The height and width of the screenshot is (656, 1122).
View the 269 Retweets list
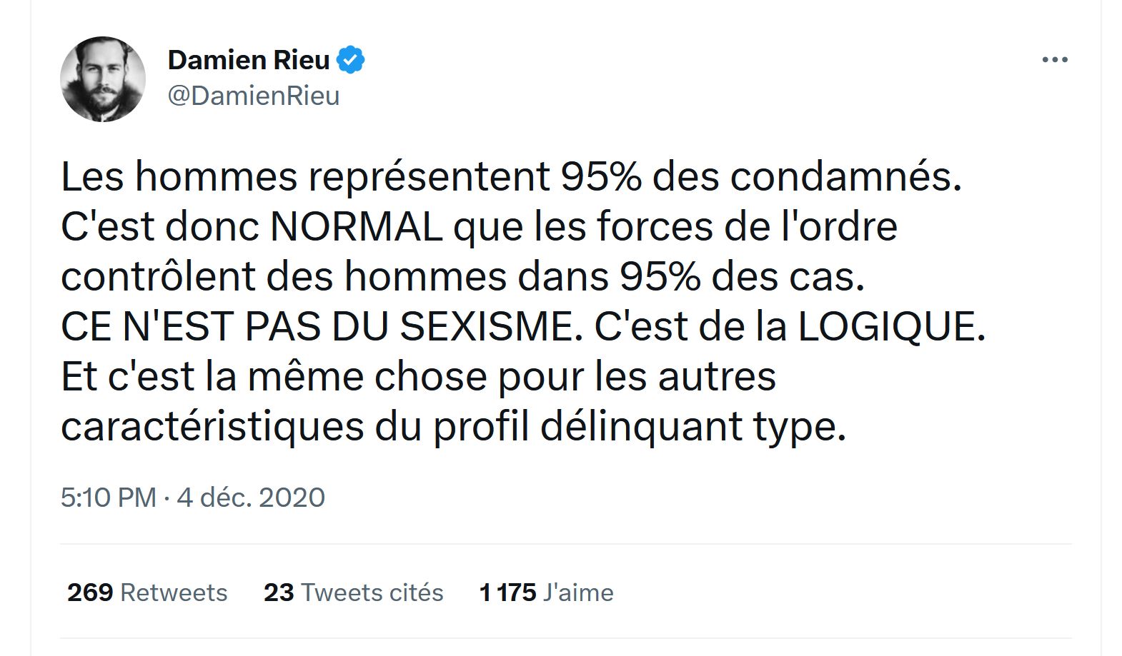click(x=147, y=592)
